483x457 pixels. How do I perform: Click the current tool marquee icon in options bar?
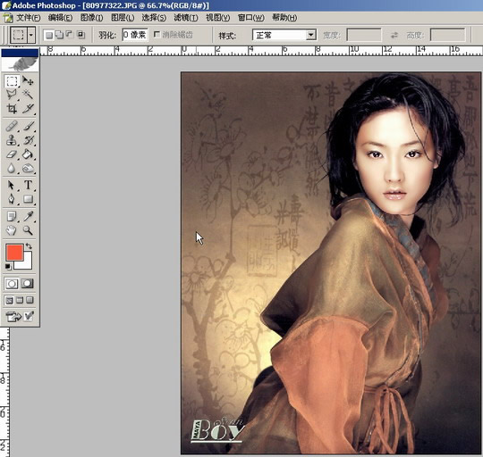tap(19, 35)
